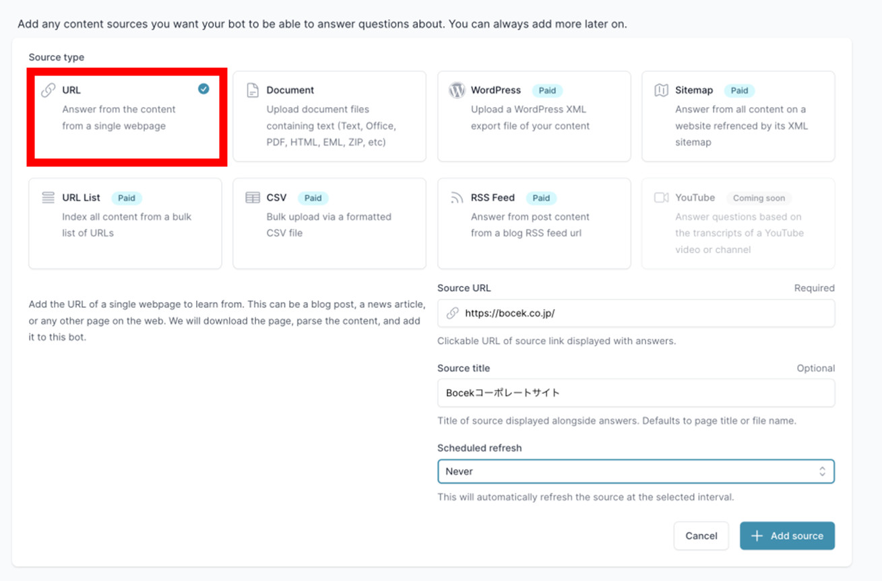Click the Paid badge on URL List

[126, 198]
